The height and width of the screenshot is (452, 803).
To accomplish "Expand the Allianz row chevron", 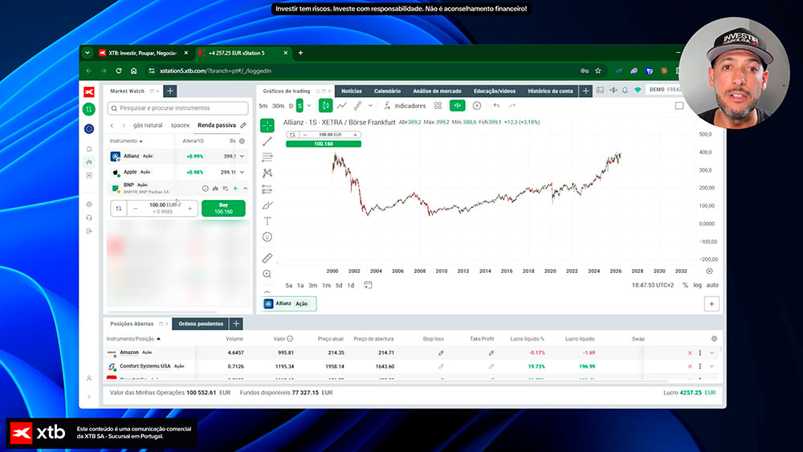I will (243, 156).
